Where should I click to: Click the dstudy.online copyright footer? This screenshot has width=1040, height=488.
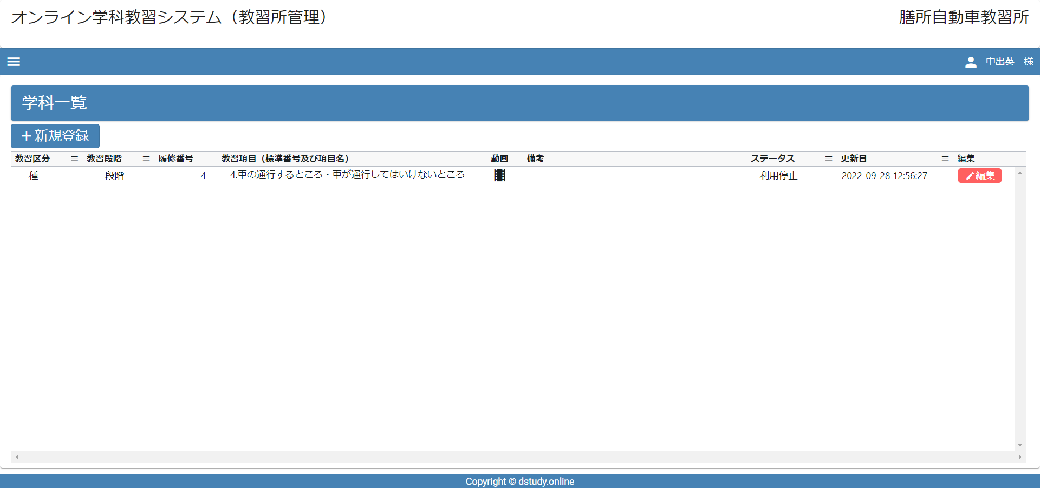pos(520,482)
